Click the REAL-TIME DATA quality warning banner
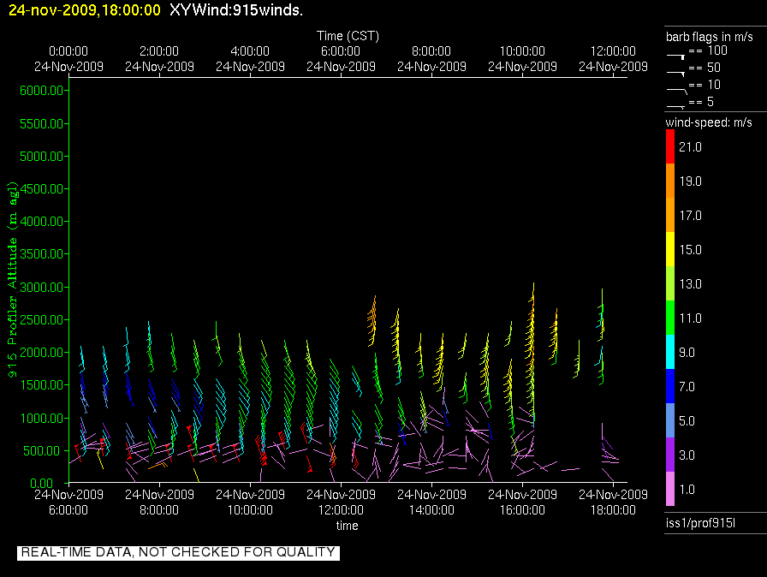 pos(178,552)
